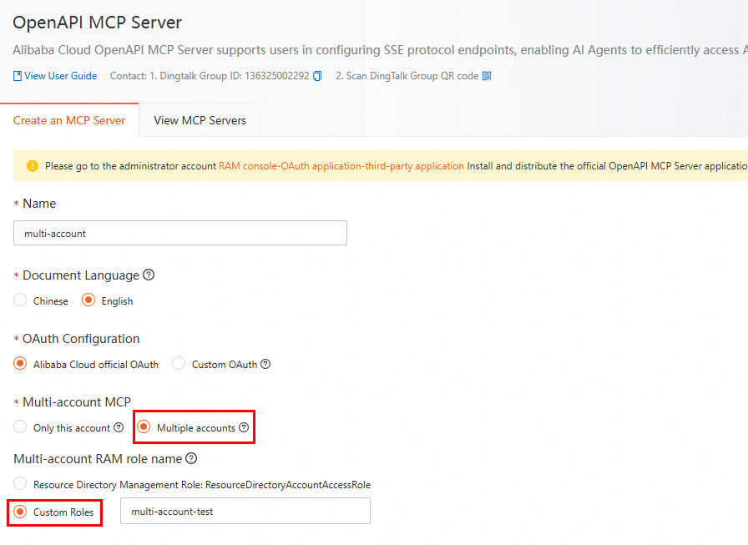
Task: Select English document language
Action: pos(88,300)
